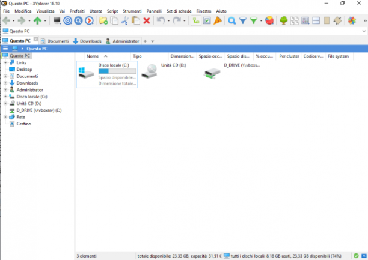Sort by the File system column header

coord(339,56)
